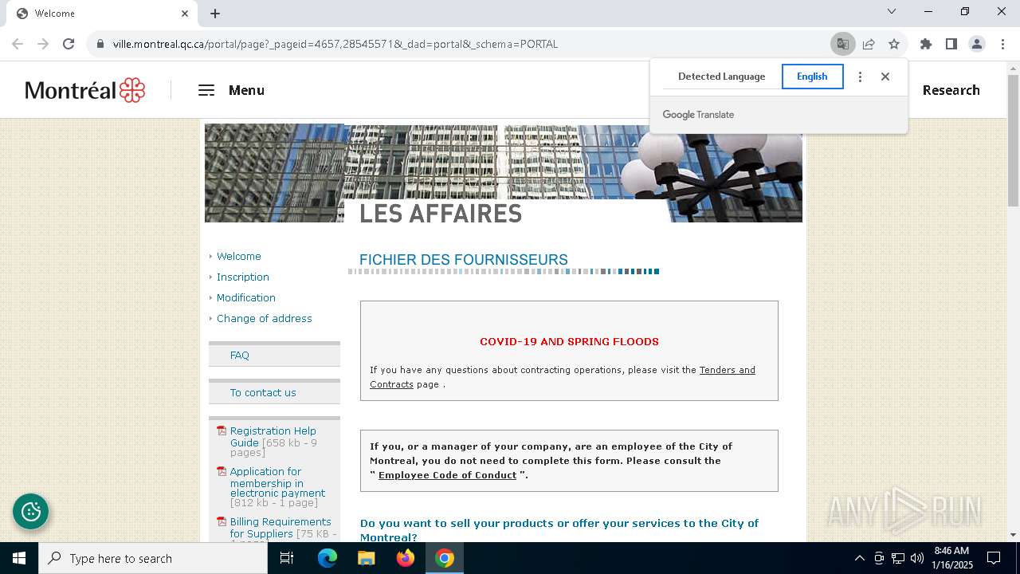Screen dimensions: 1020x574
Task: Open the Modification sidebar link
Action: click(246, 297)
